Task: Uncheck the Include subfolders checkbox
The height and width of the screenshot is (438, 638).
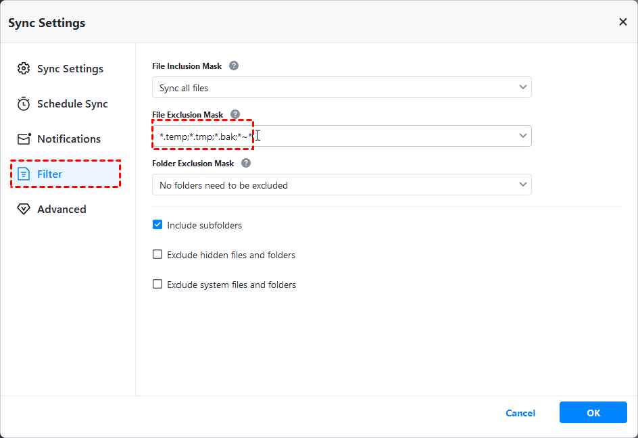Action: (x=157, y=225)
